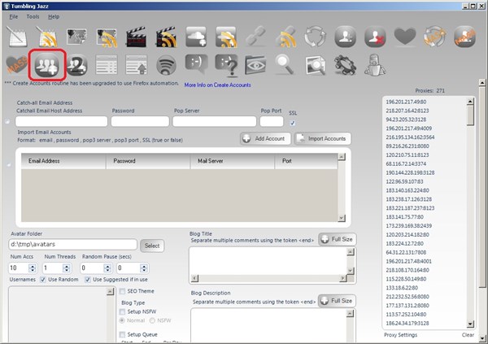This screenshot has width=488, height=344.
Task: Open the Create Accounts group-plus icon
Action: point(46,65)
